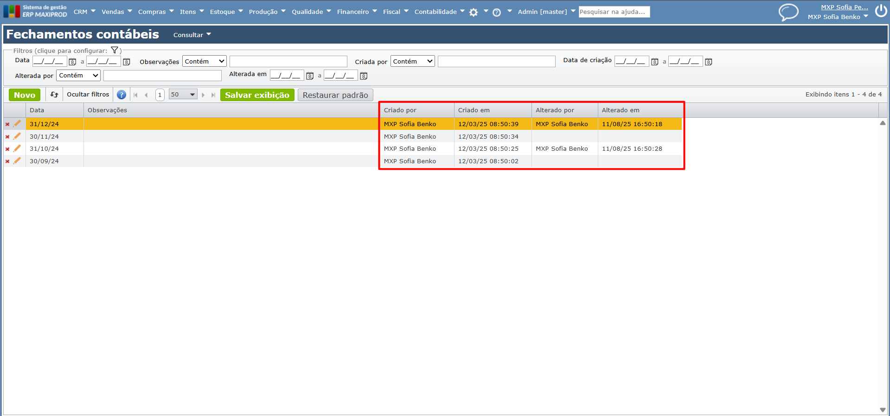Sort by Criado em column header
Image resolution: width=890 pixels, height=416 pixels.
(493, 110)
